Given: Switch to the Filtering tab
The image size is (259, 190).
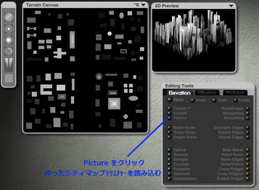Looking at the screenshot, I should click(x=207, y=93).
